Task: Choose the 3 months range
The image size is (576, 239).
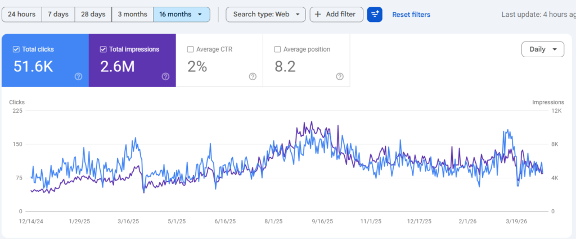Action: click(x=132, y=15)
